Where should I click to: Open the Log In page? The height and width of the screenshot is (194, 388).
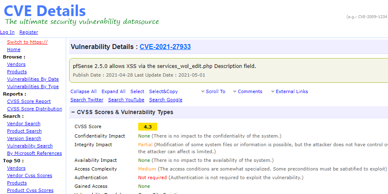[x=7, y=32]
